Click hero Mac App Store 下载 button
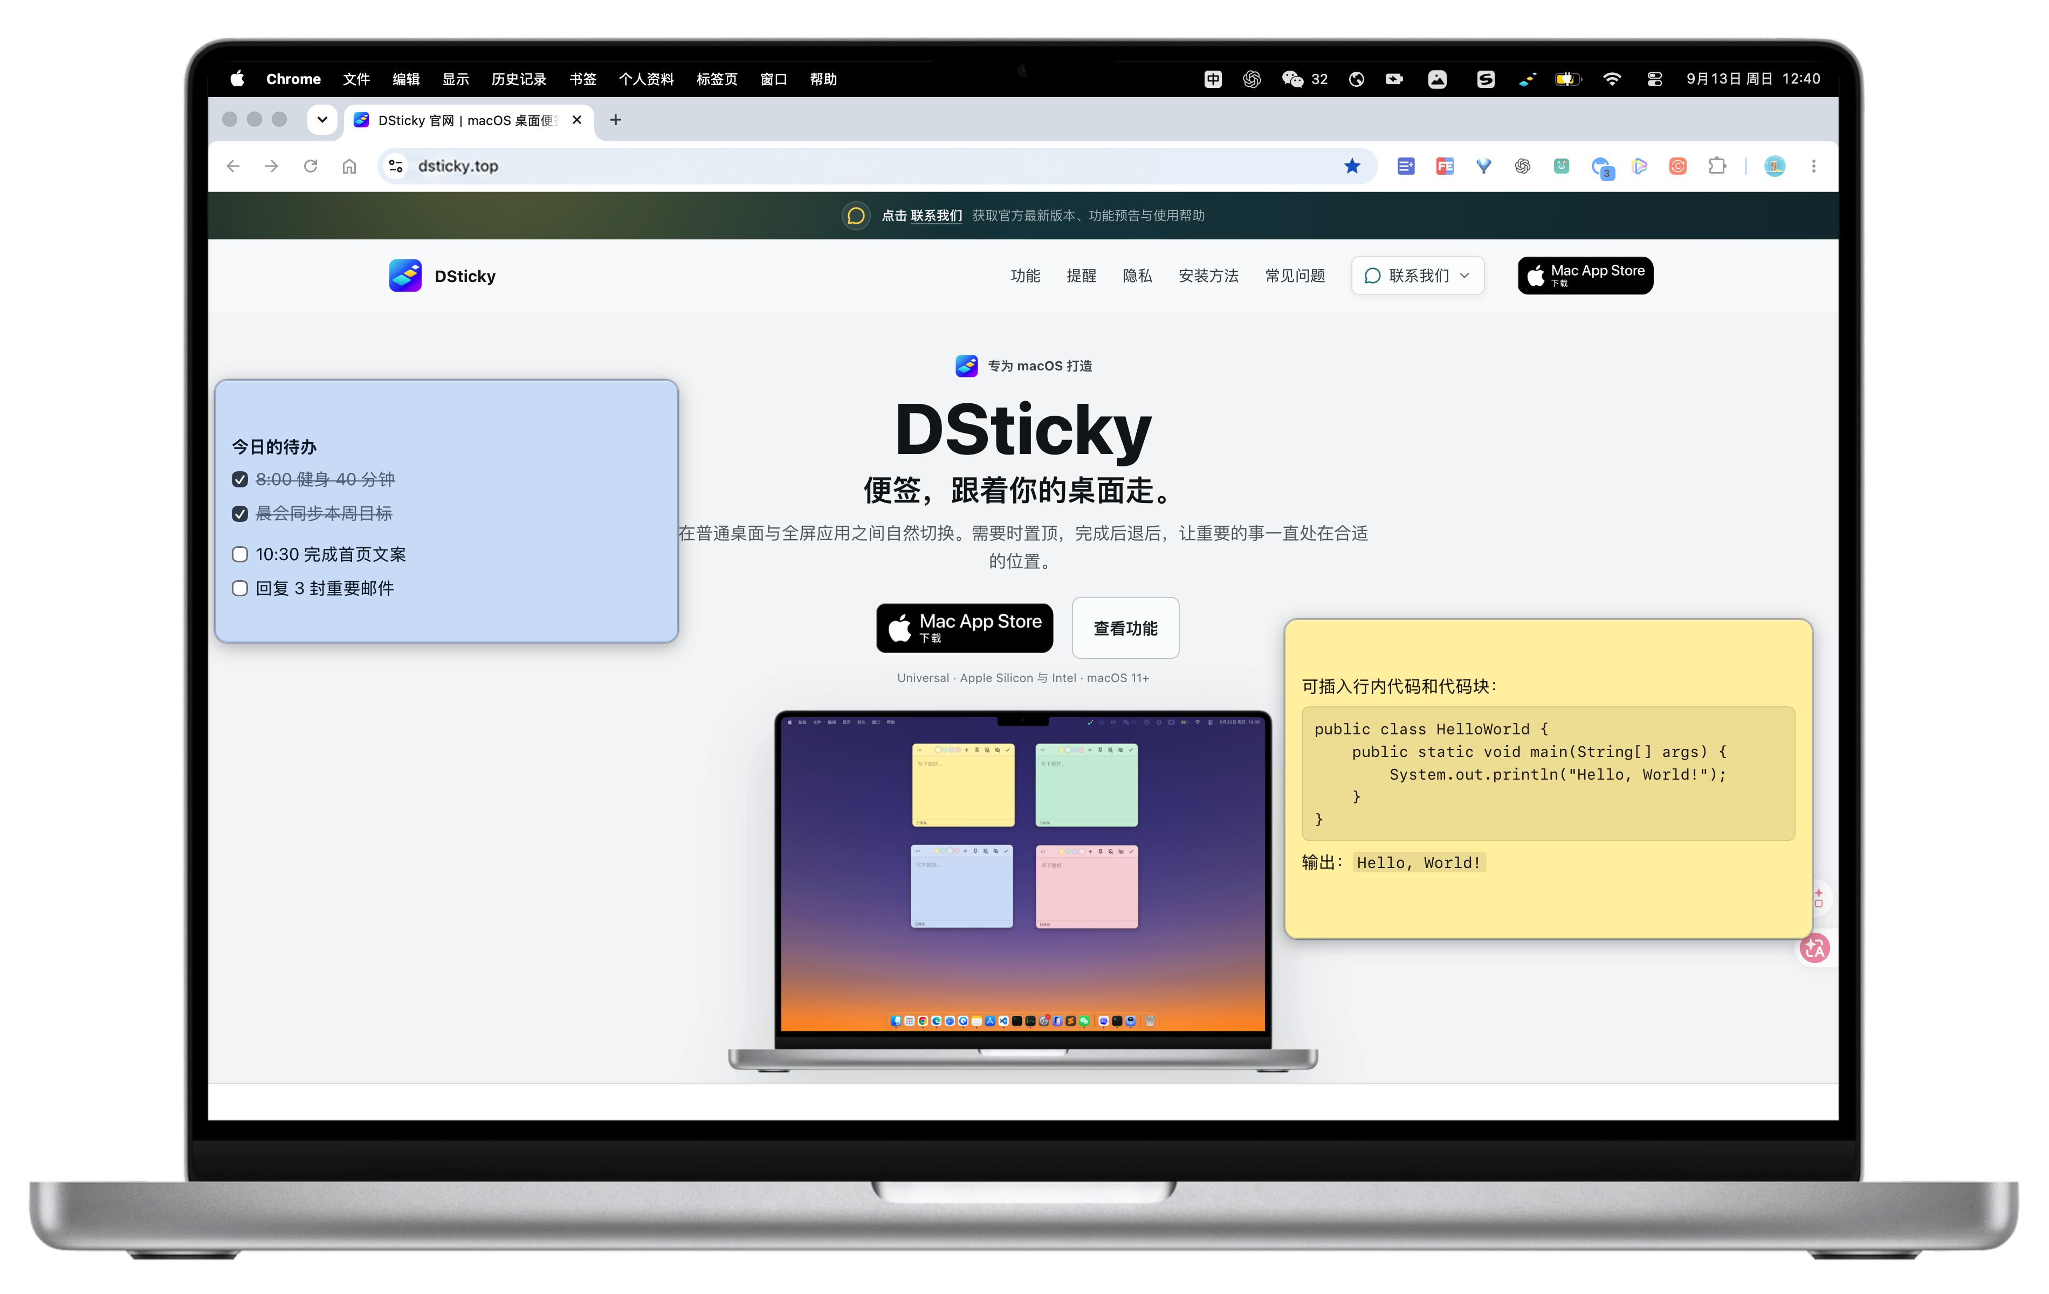This screenshot has height=1294, width=2049. 965,628
